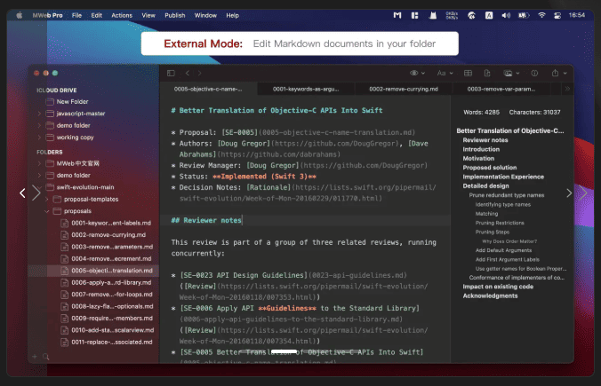Open the Actions menu
601x386 pixels.
click(122, 15)
